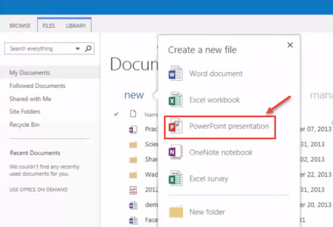
Task: Click the Excel survey icon
Action: tap(176, 178)
